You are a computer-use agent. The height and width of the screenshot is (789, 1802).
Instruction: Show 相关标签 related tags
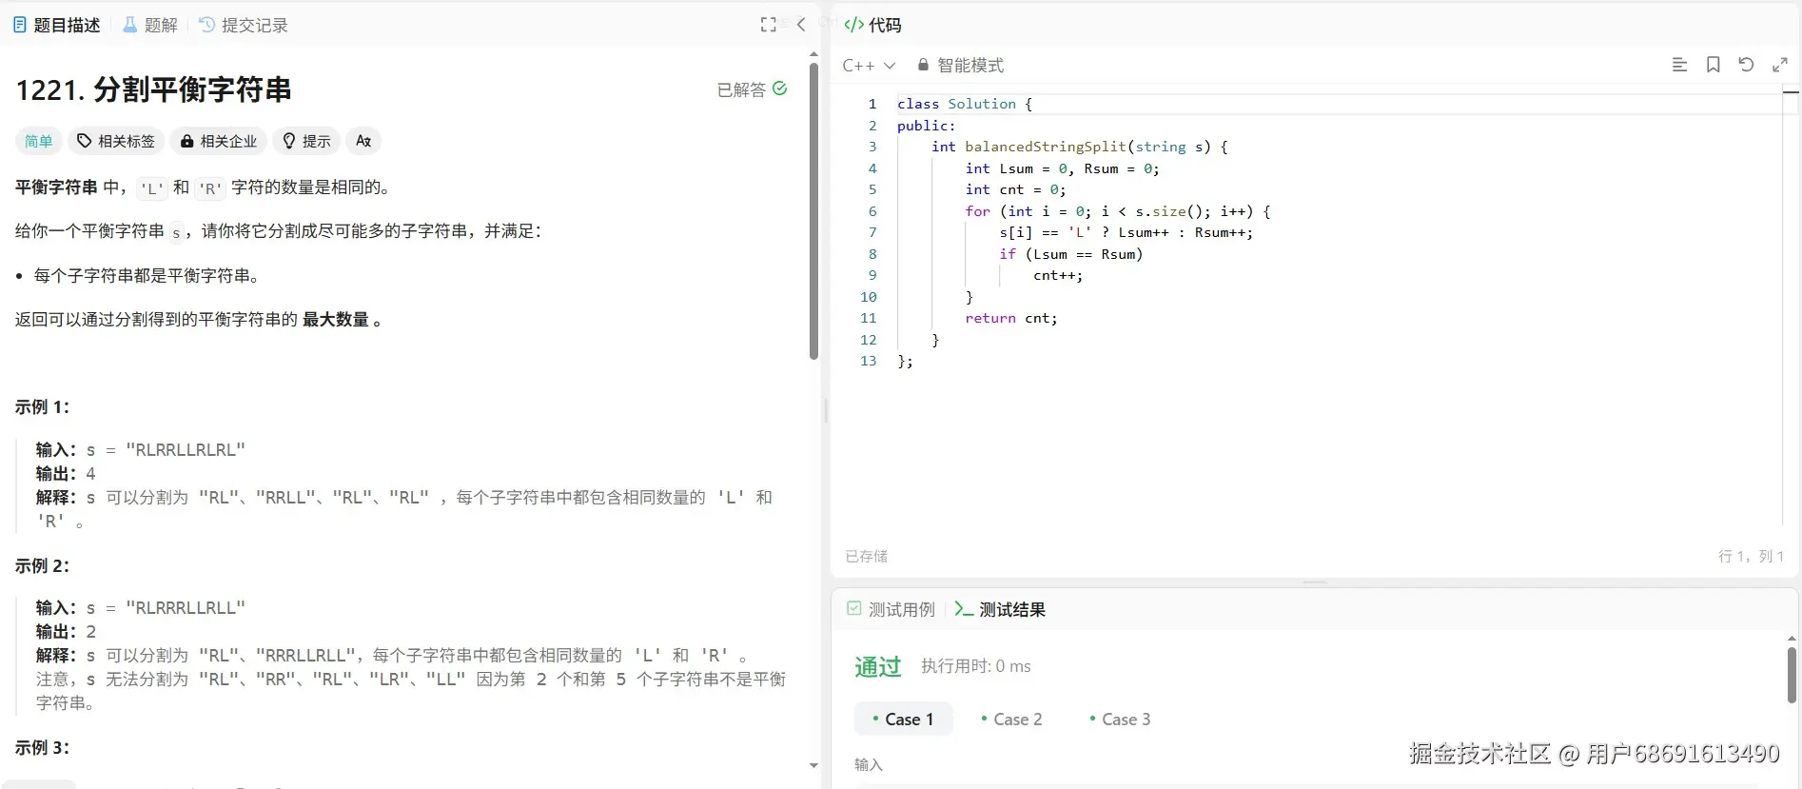tap(116, 141)
